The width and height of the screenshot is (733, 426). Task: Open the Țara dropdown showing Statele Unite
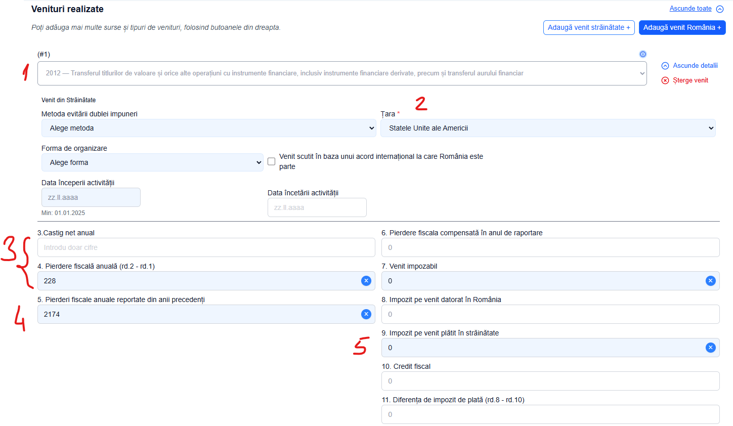pyautogui.click(x=548, y=128)
